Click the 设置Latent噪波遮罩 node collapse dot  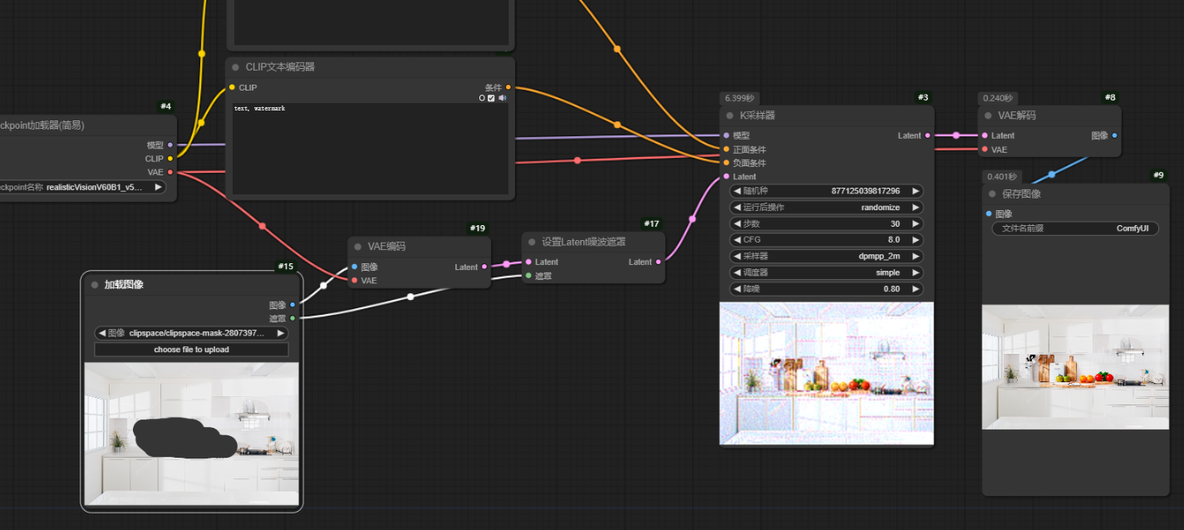point(531,242)
